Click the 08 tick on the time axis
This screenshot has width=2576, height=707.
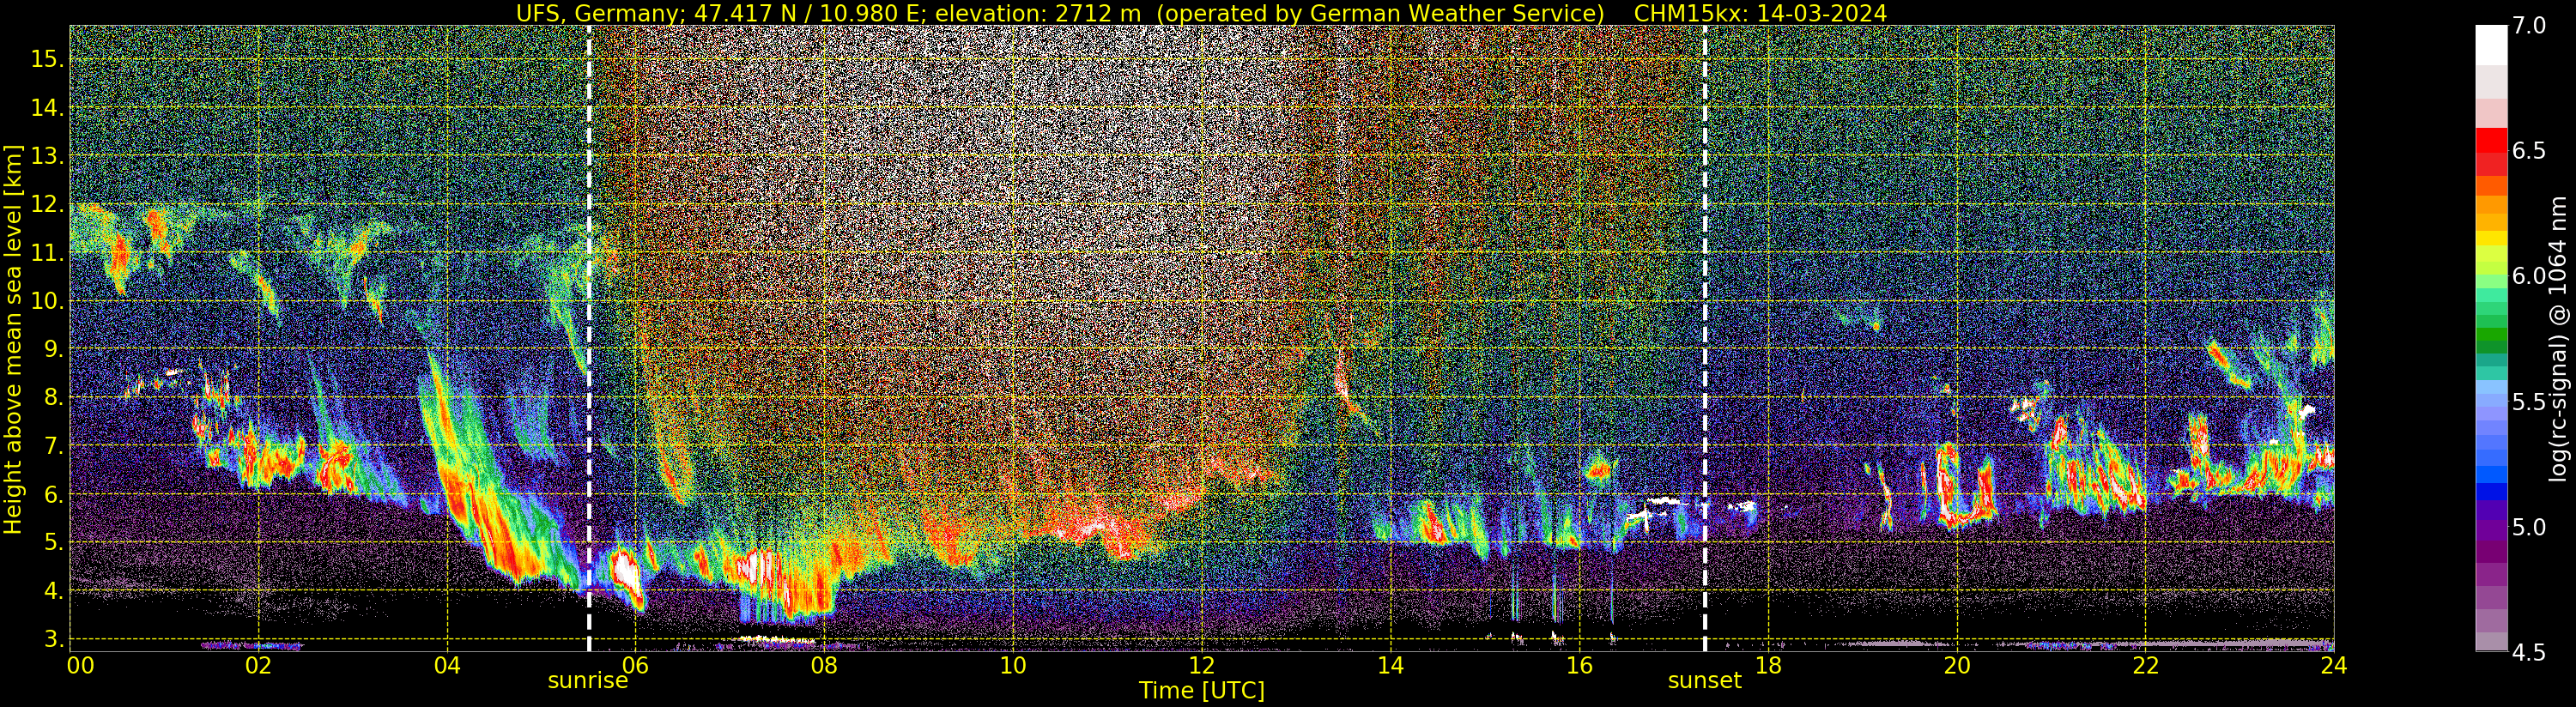coord(825,665)
